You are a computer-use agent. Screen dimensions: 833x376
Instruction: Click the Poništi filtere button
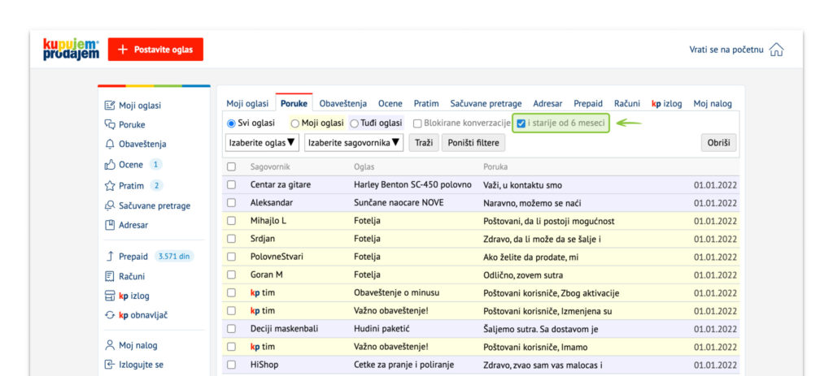(x=473, y=143)
